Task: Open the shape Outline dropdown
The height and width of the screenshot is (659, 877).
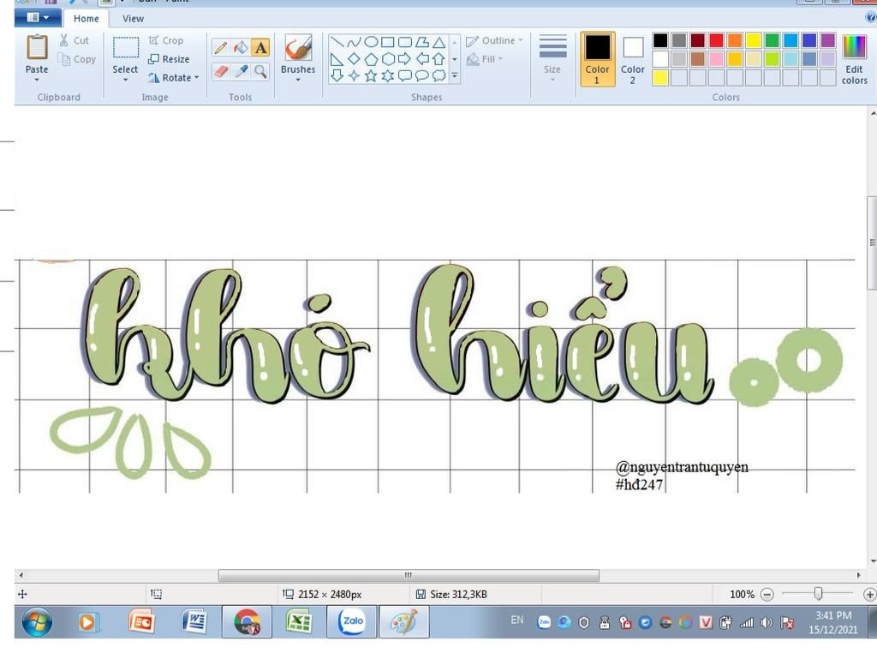Action: coord(494,40)
